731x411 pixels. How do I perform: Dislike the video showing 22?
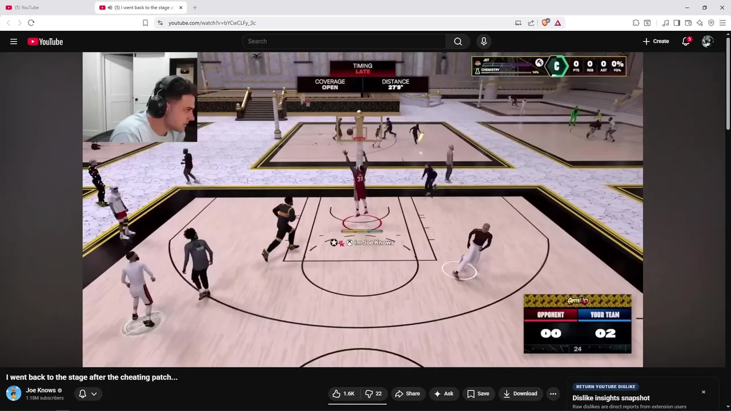373,393
